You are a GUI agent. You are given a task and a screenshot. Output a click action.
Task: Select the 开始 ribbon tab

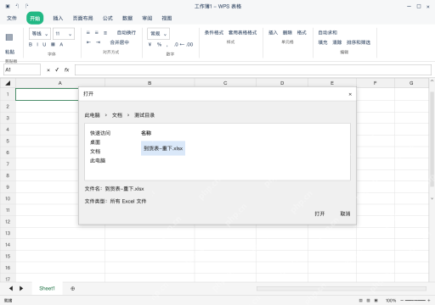coord(35,18)
